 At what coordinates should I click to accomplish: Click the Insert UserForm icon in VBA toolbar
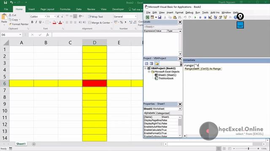(x=152, y=17)
